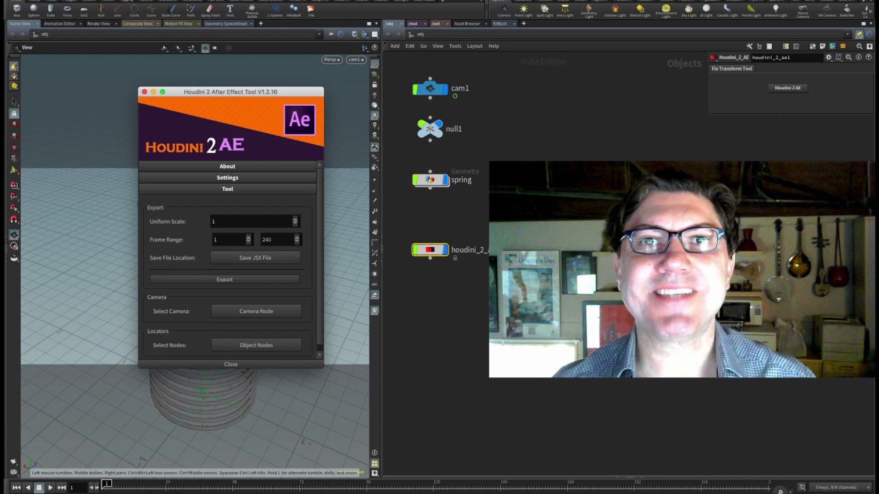Open the parameter pane gear menu

(x=829, y=58)
